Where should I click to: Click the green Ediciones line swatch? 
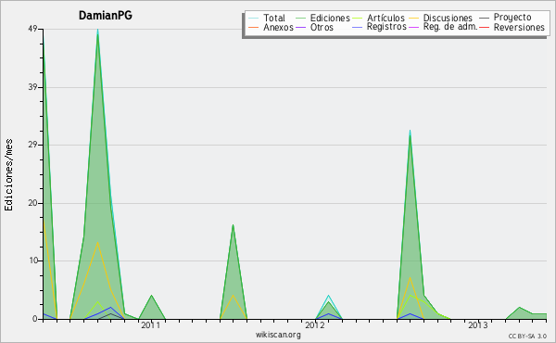click(300, 19)
